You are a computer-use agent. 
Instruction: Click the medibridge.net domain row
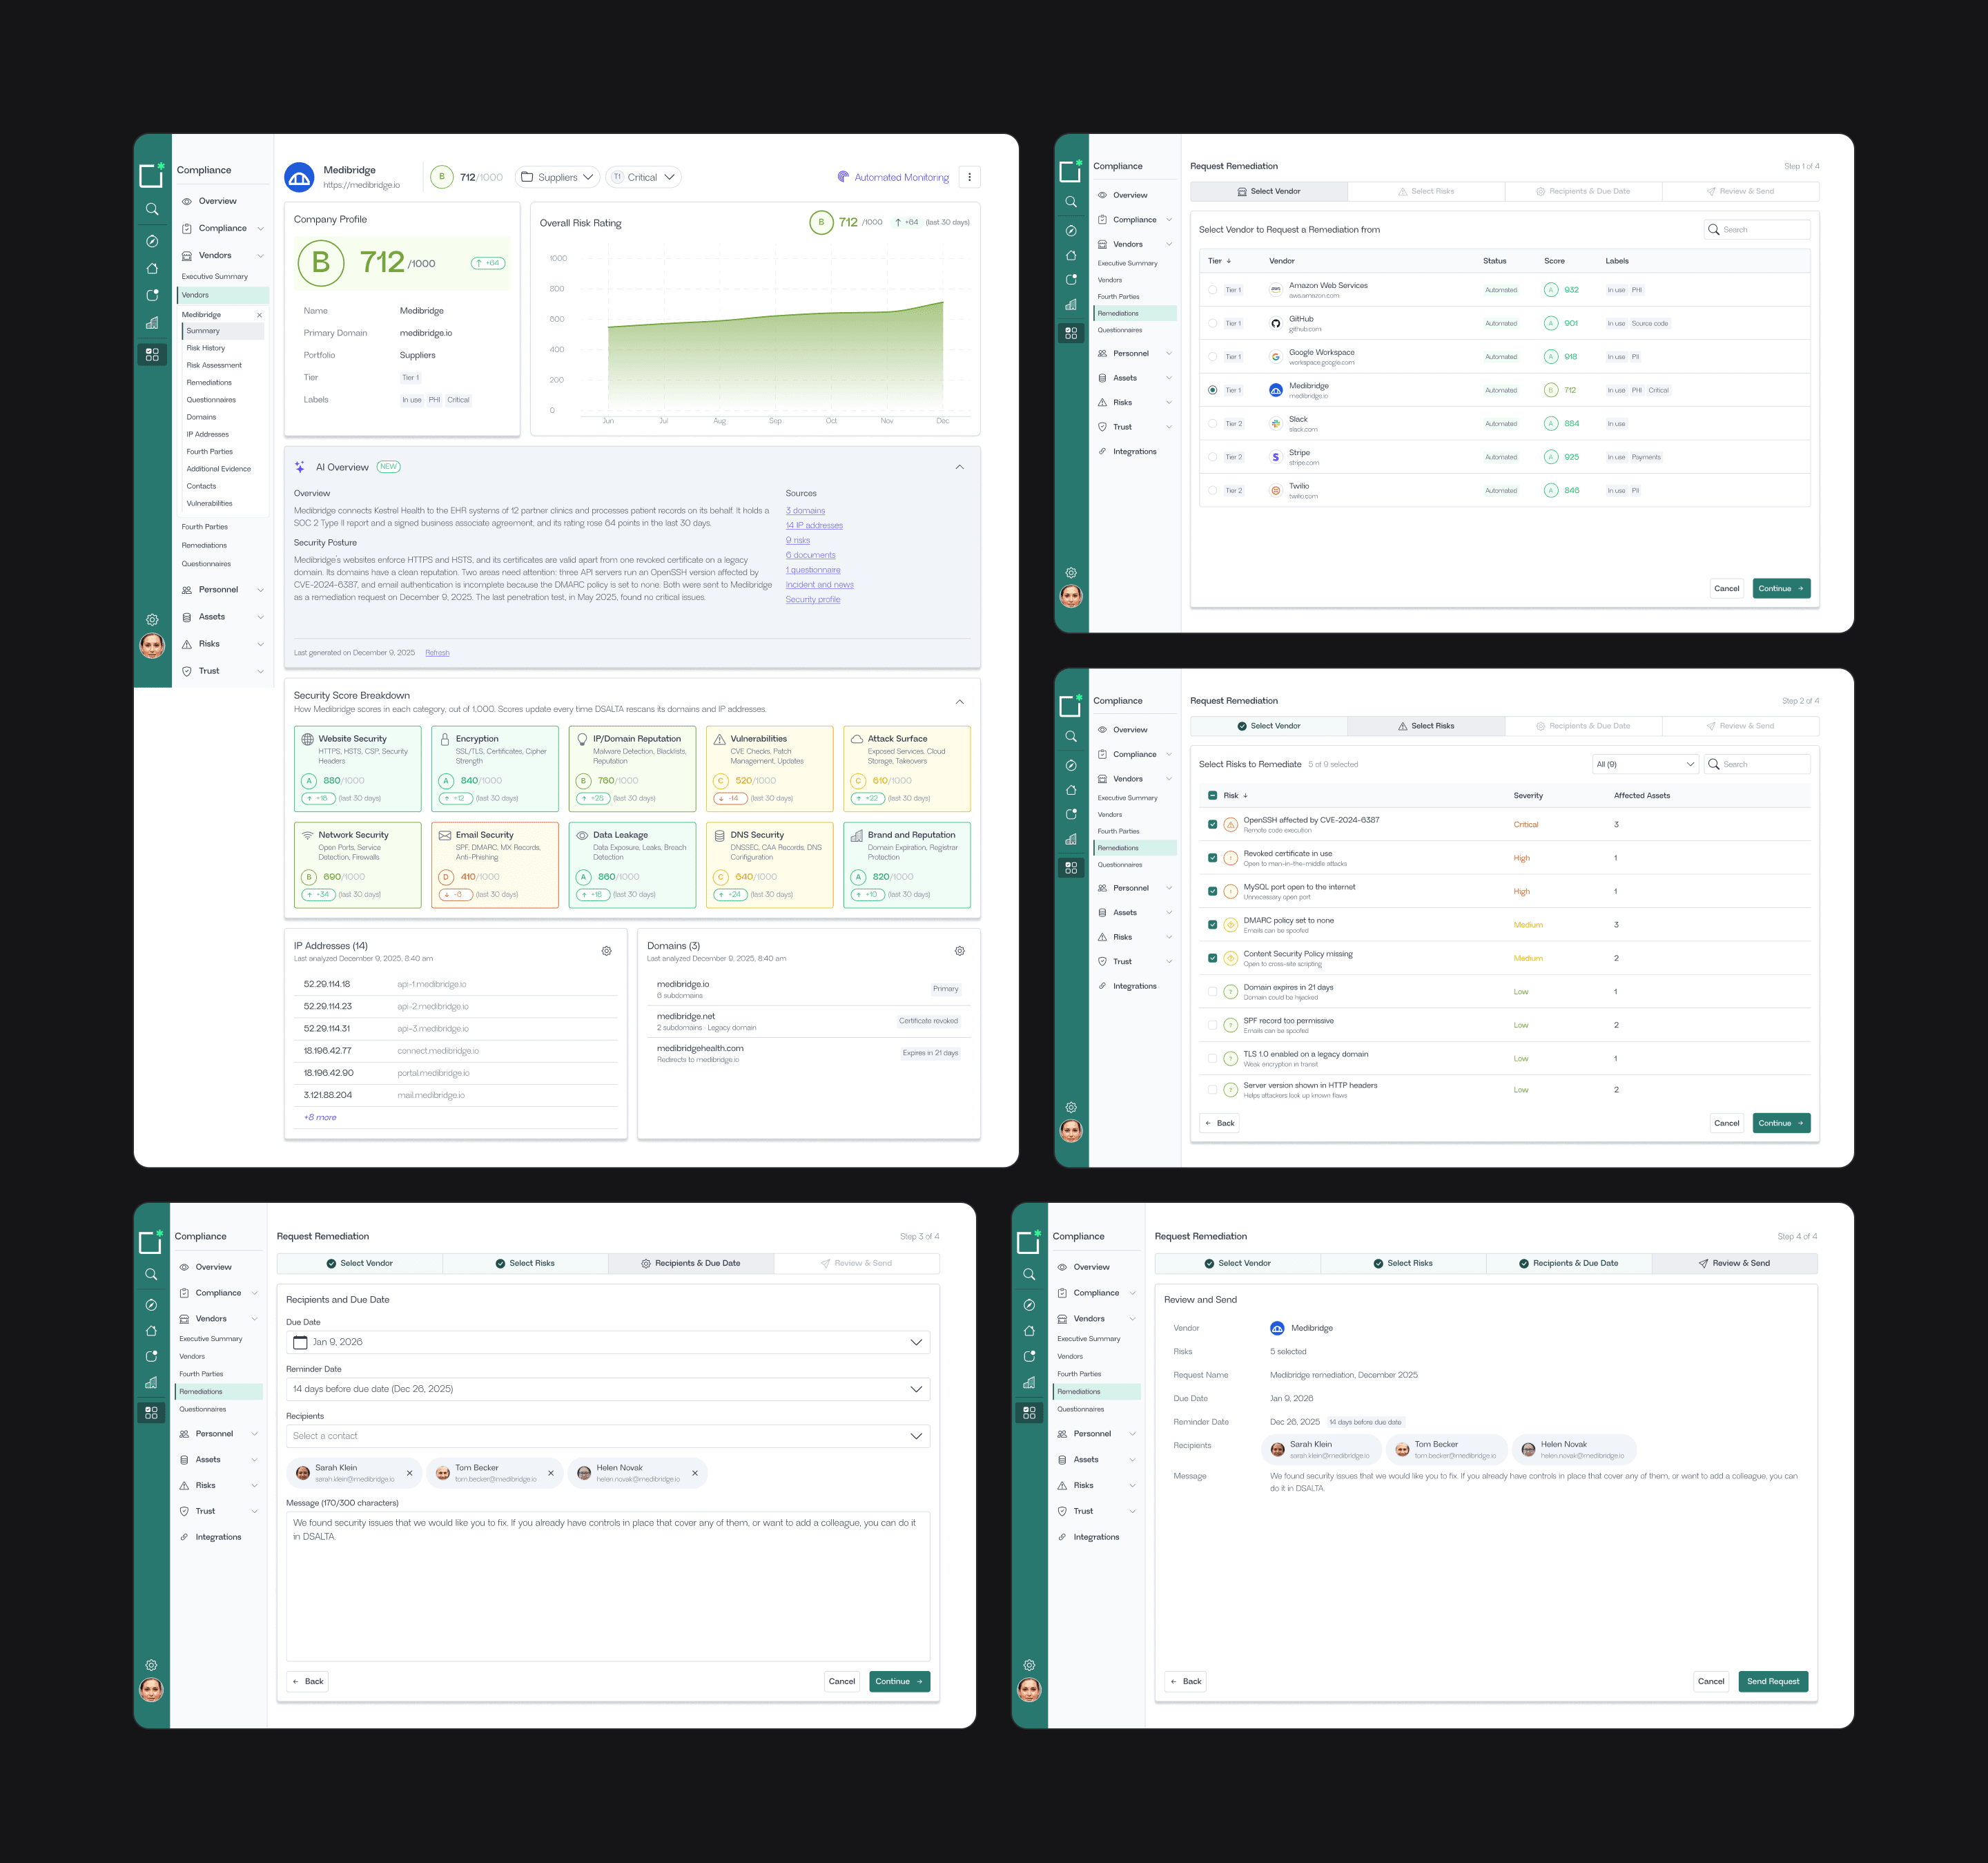click(x=808, y=1021)
